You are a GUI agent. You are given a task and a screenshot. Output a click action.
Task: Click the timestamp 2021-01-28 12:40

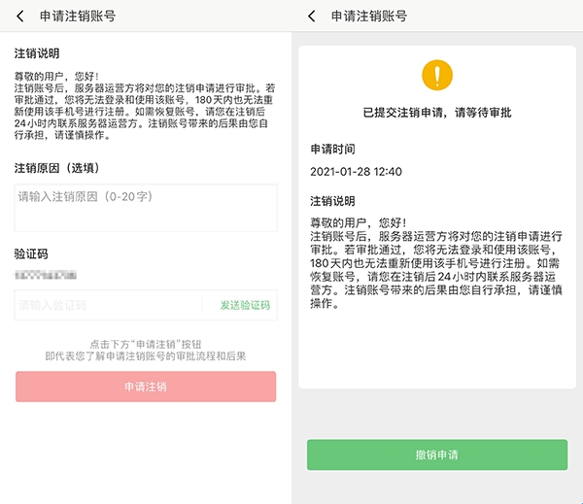(356, 172)
